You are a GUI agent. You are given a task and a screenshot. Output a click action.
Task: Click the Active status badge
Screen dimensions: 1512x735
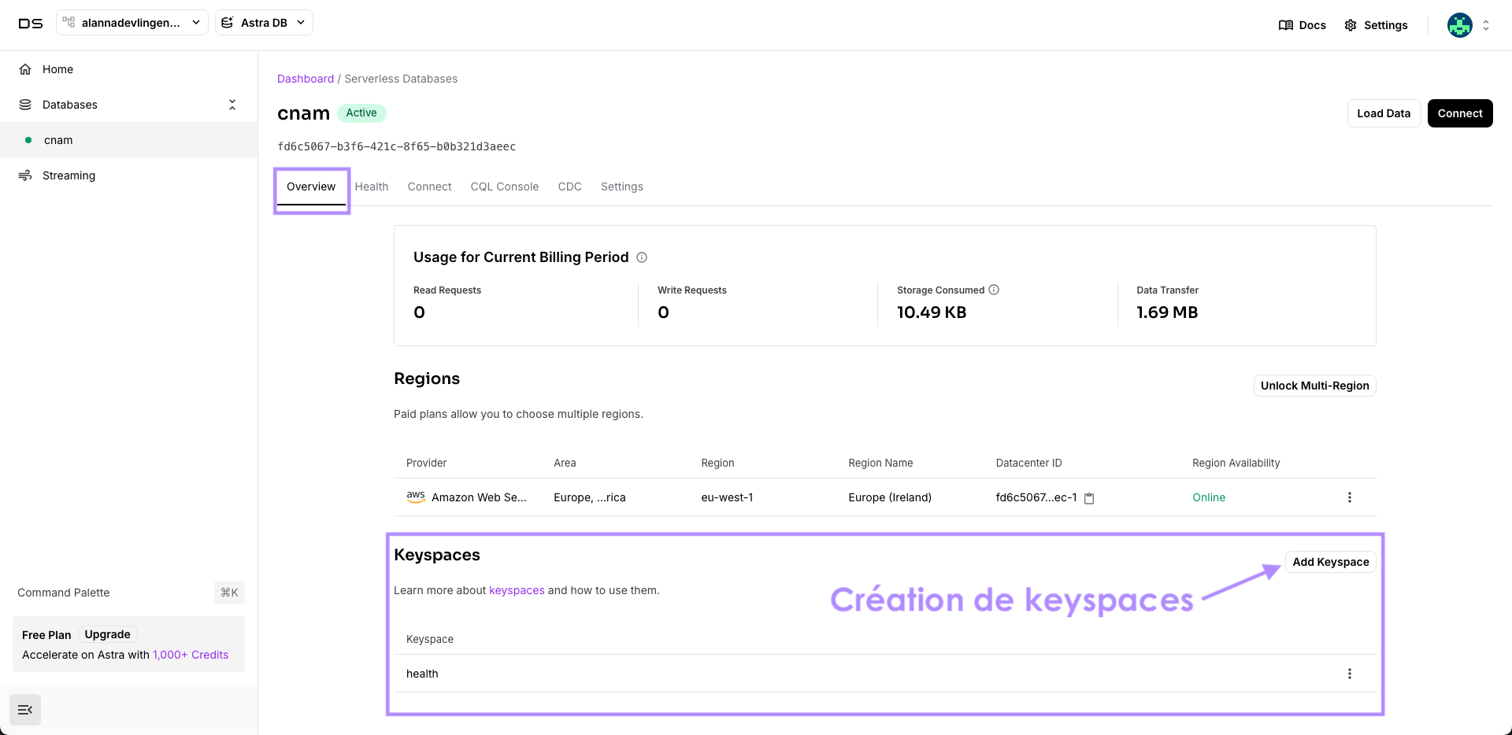tap(361, 113)
